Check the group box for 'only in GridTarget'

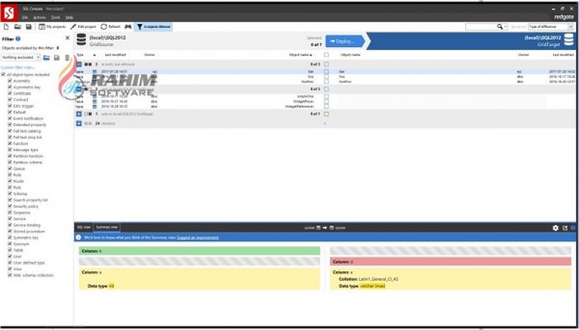pyautogui.click(x=326, y=114)
